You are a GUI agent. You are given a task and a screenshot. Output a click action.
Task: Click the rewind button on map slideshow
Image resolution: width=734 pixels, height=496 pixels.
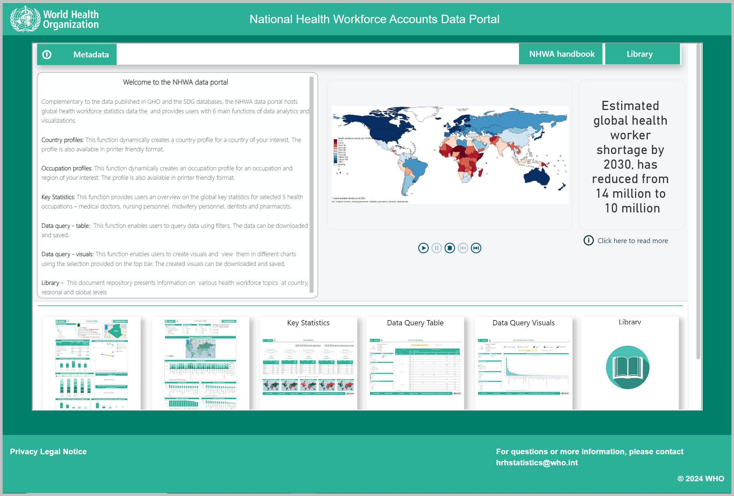463,248
